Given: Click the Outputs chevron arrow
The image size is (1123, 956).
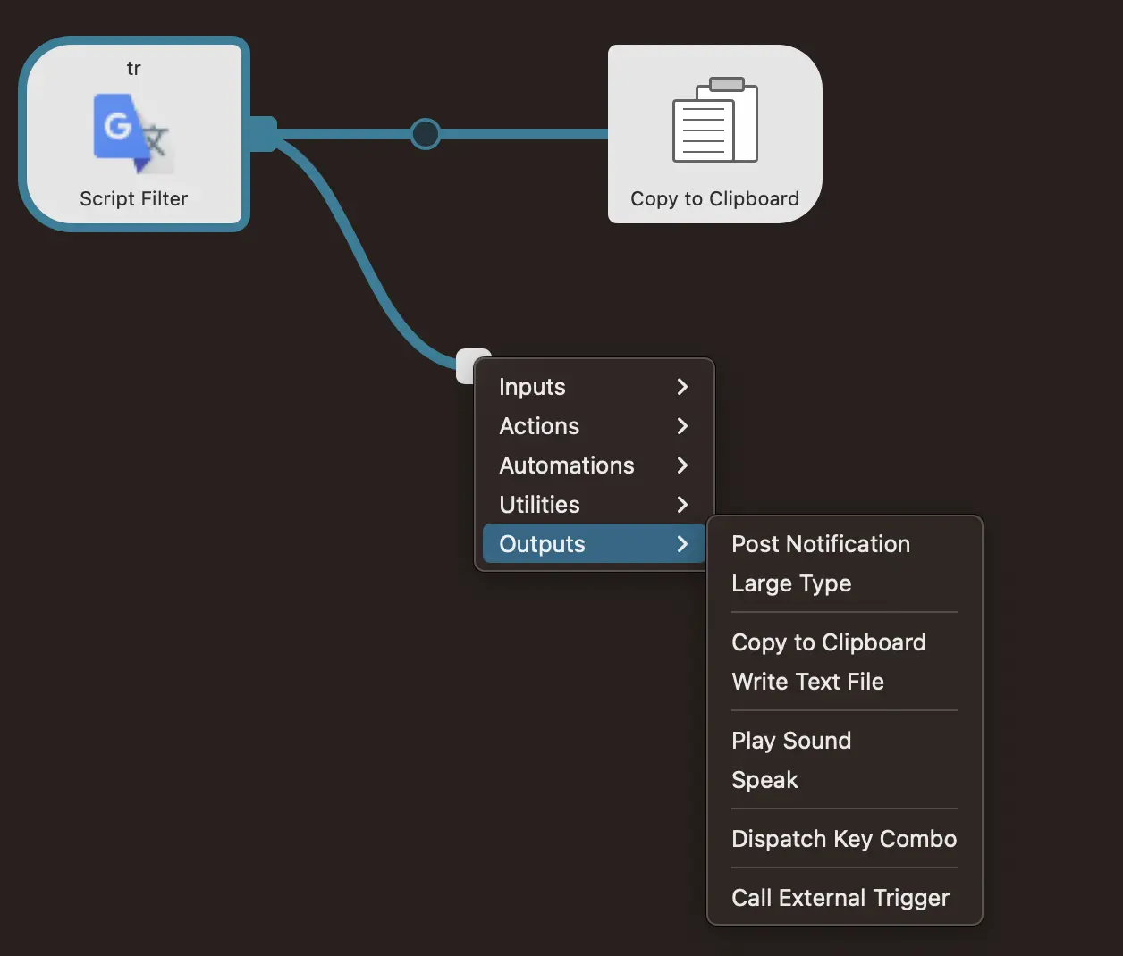Looking at the screenshot, I should 682,544.
